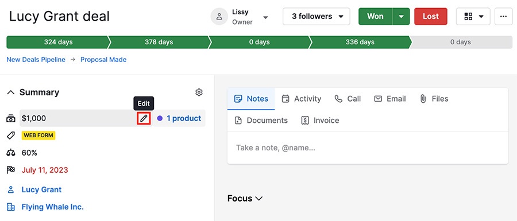Viewport: 517px width, 221px height.
Task: Click the purple product dot
Action: (160, 119)
